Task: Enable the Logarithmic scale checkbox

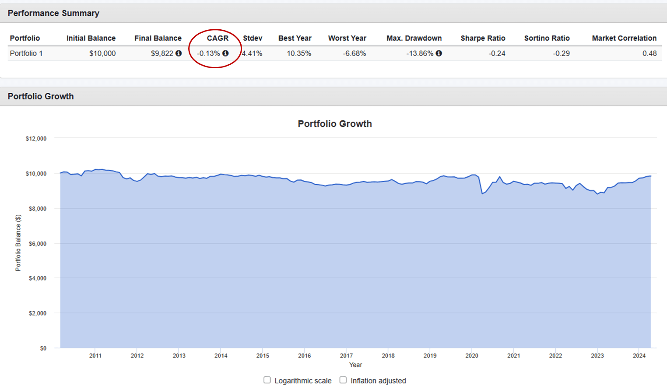Action: (267, 380)
